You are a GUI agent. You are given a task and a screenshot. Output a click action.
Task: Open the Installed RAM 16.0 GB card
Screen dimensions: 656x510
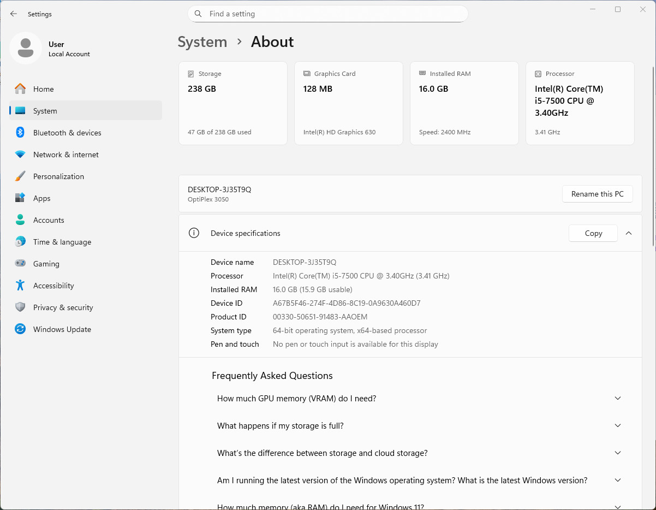point(464,103)
